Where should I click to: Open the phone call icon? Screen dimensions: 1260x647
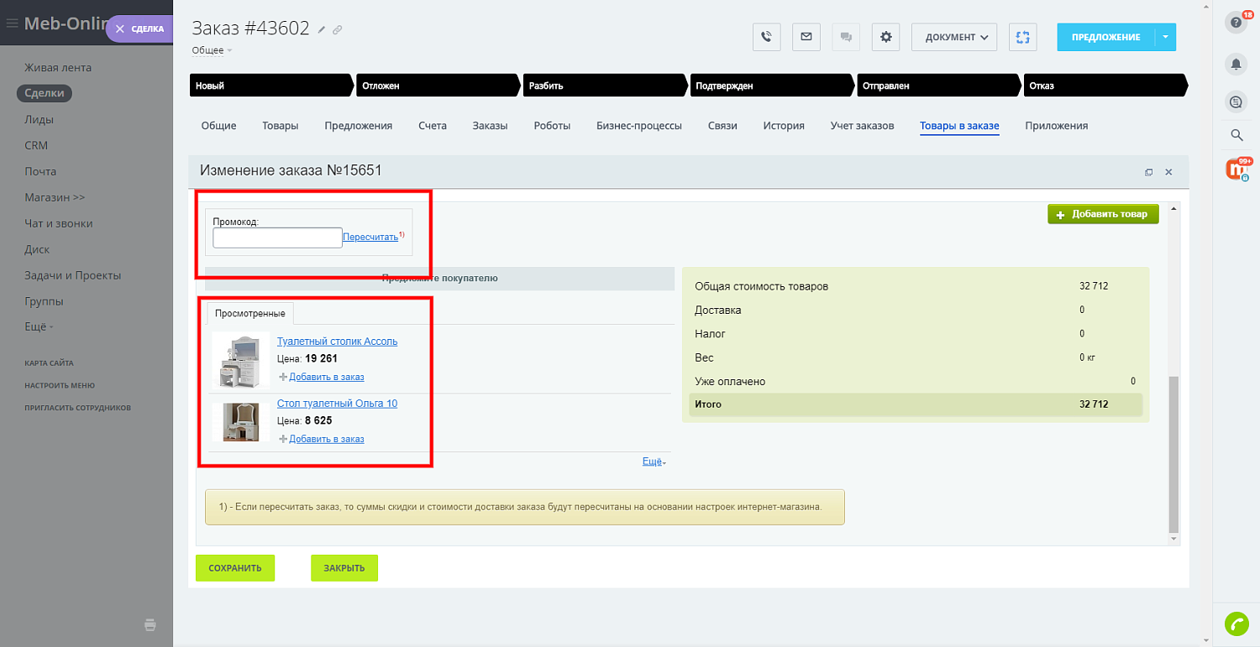(766, 37)
